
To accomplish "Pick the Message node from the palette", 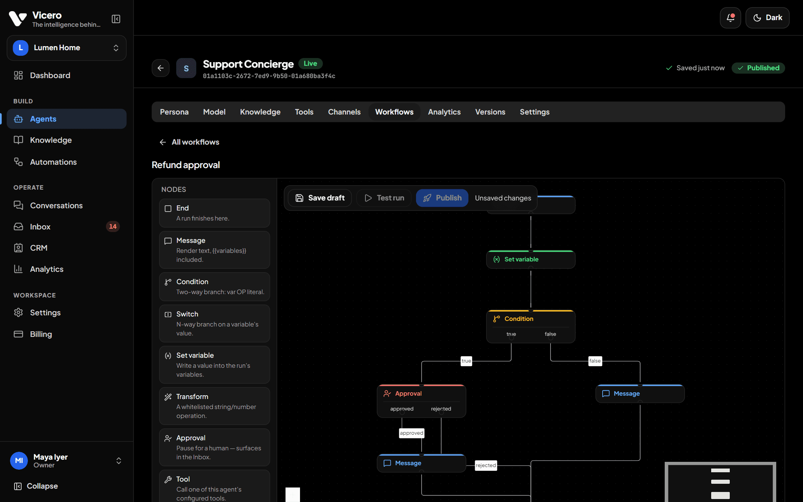I will click(x=215, y=250).
